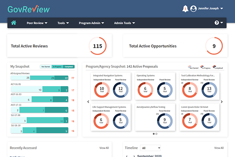
Task: Click total count 77 beside All Assigned Reviews
Action: [73, 78]
